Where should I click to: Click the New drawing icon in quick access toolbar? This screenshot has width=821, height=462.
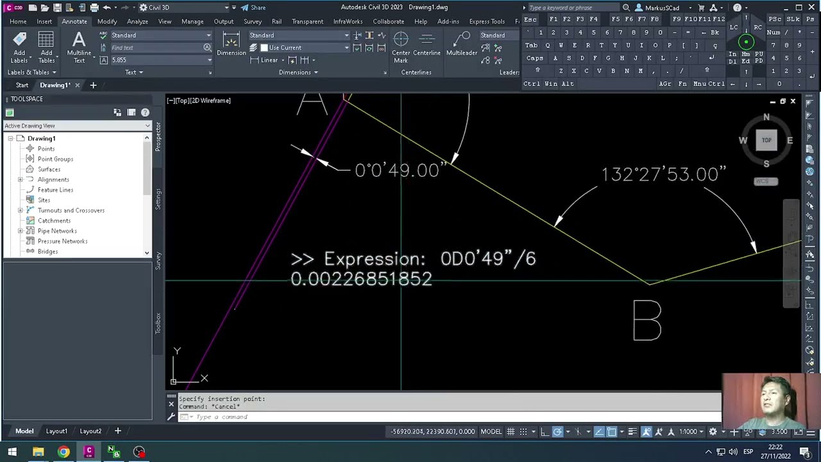[33, 8]
